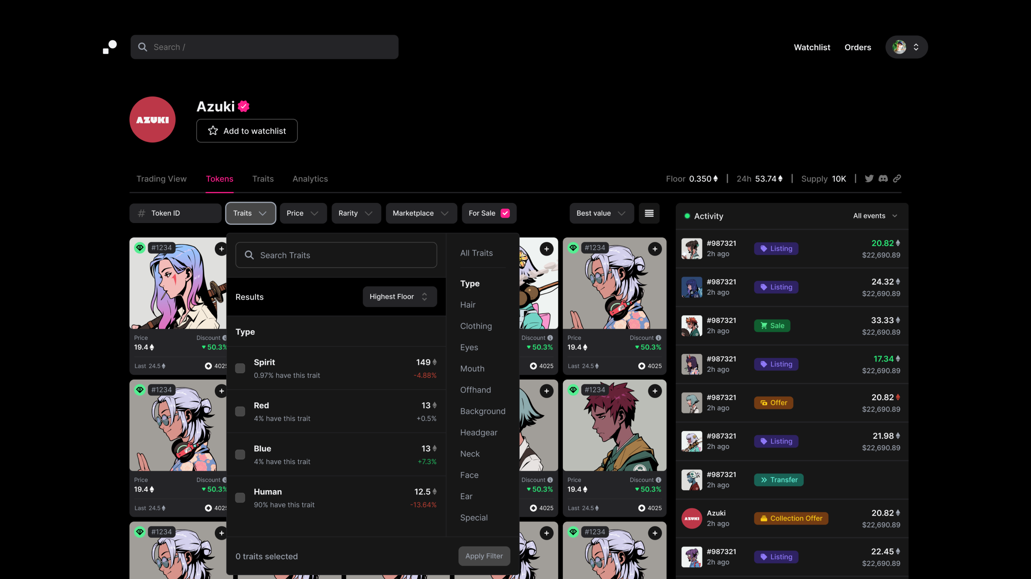Focus the Token ID input field
The width and height of the screenshot is (1031, 579).
175,213
